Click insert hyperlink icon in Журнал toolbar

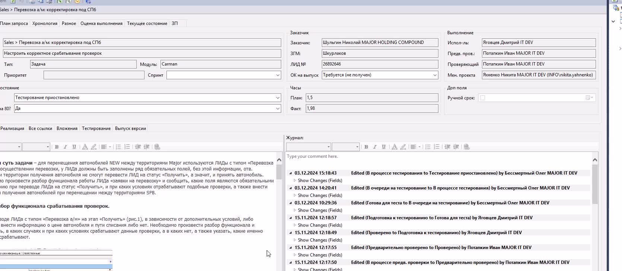tap(467, 147)
